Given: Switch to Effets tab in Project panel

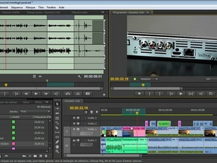Looking at the screenshot, I should (38, 102).
